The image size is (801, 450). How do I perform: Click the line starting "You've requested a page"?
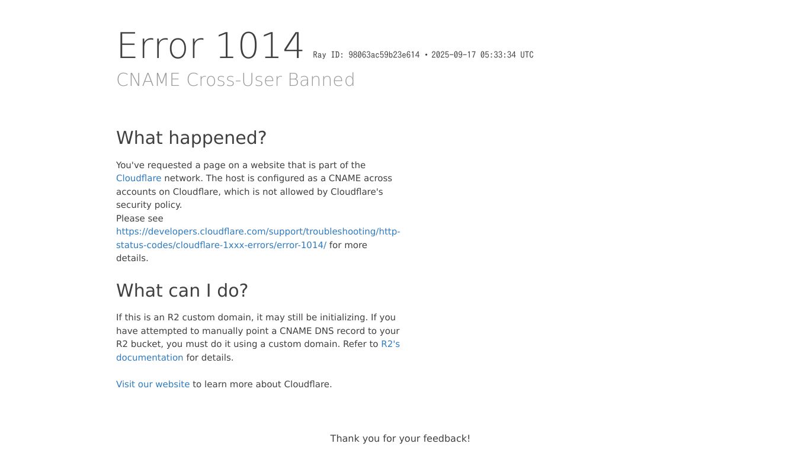[241, 165]
